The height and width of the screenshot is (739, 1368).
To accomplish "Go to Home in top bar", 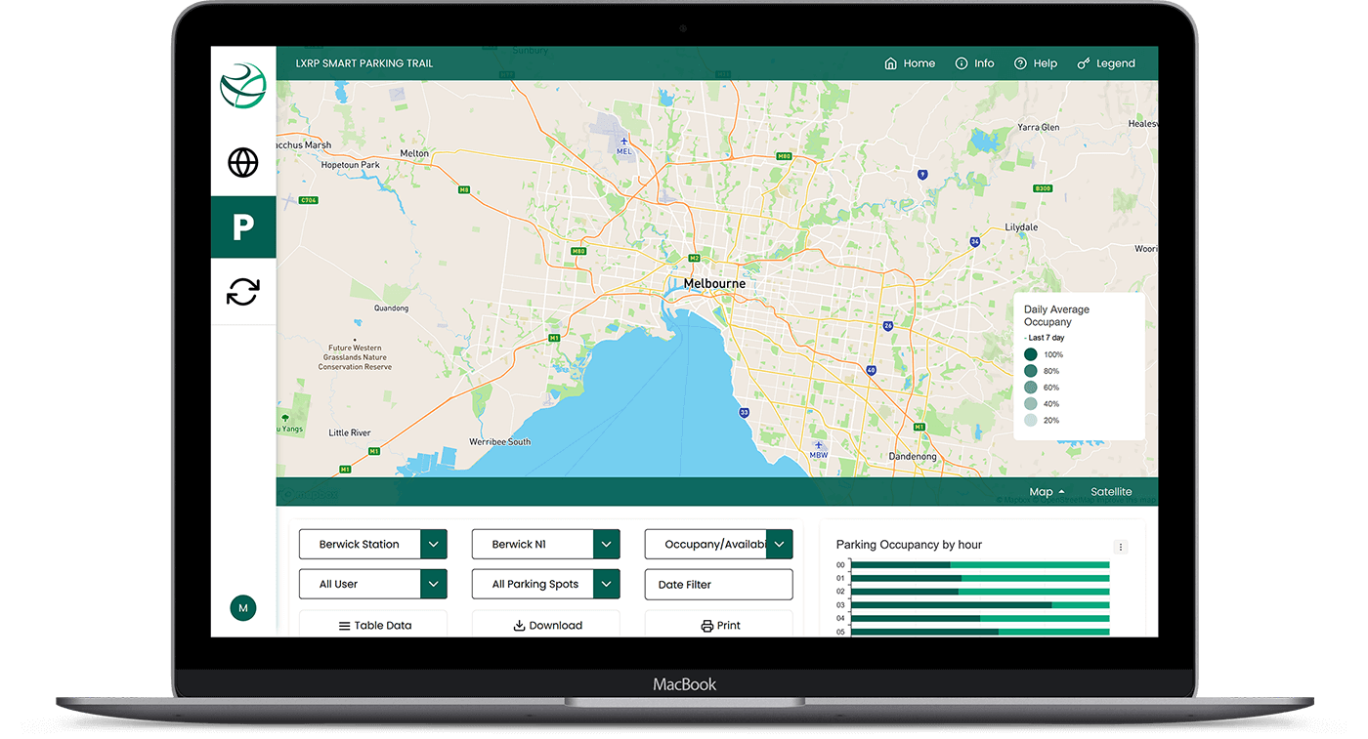I will (x=910, y=63).
